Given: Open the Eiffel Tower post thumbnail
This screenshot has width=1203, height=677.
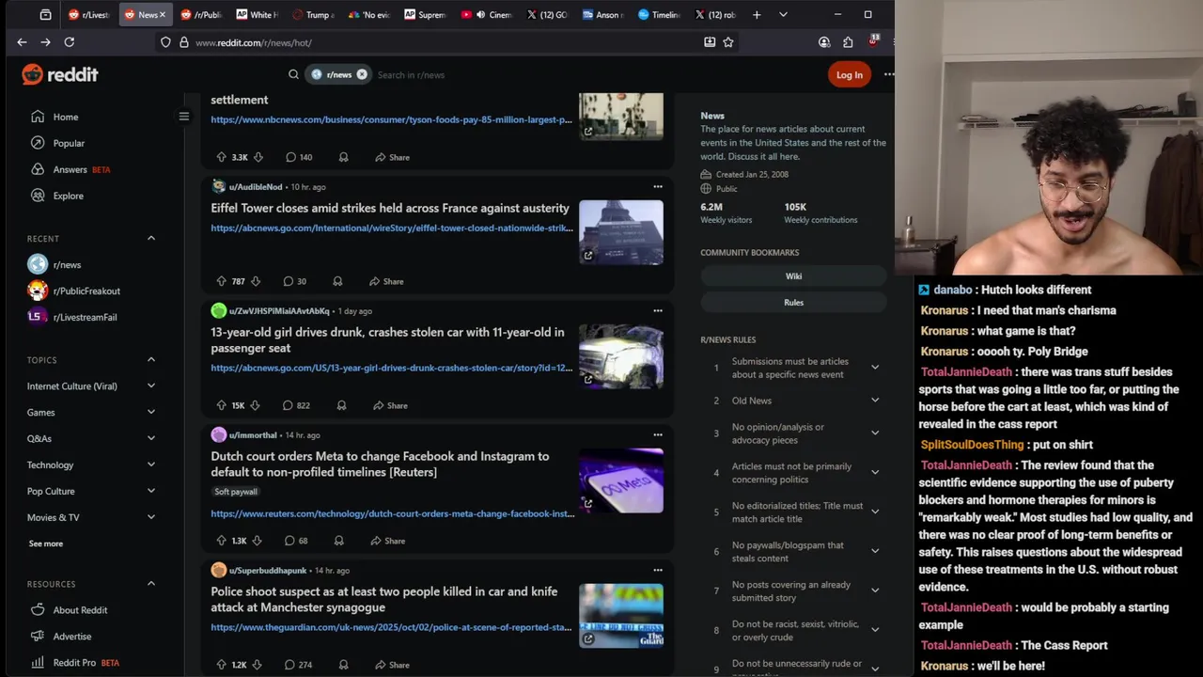Looking at the screenshot, I should click(621, 232).
